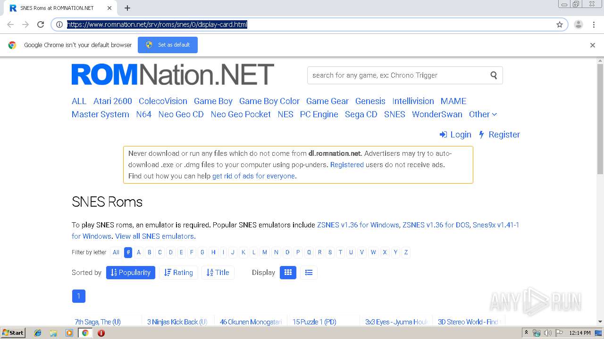Open View all SNES emulators link
The height and width of the screenshot is (339, 604).
point(155,236)
